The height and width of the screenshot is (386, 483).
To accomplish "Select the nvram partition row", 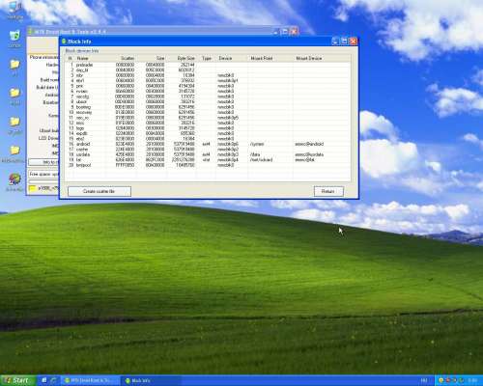I will (208, 91).
